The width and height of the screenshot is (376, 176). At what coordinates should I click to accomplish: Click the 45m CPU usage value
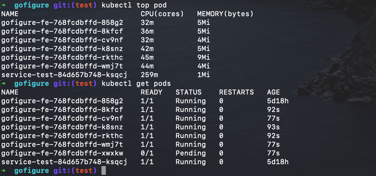coord(147,57)
